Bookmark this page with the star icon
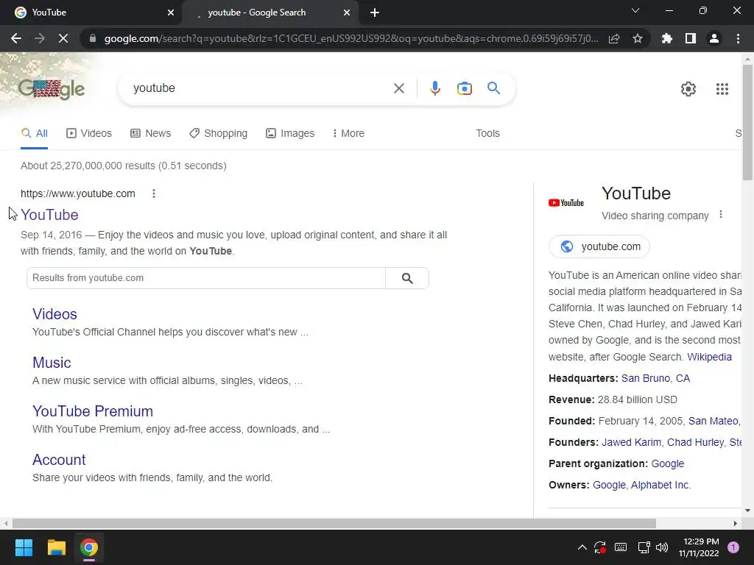The width and height of the screenshot is (754, 565). pyautogui.click(x=638, y=38)
